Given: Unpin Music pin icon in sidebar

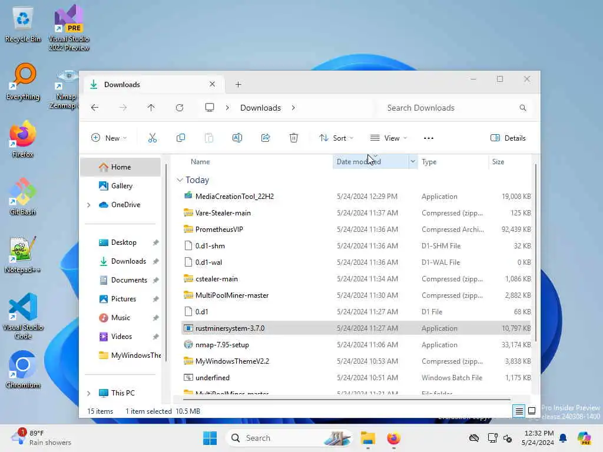Looking at the screenshot, I should pyautogui.click(x=155, y=318).
